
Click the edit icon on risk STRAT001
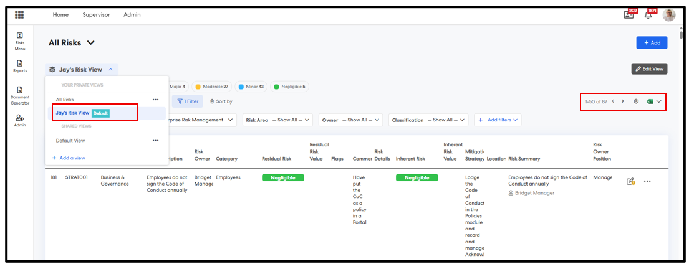click(630, 181)
